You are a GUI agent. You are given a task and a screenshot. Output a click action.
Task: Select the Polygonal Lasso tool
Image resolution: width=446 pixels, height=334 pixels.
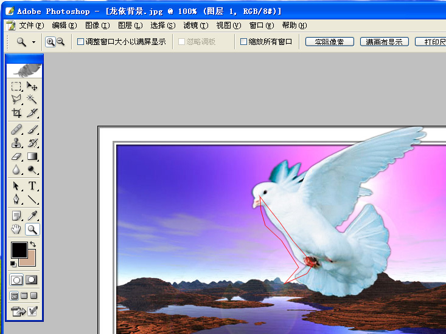point(16,99)
